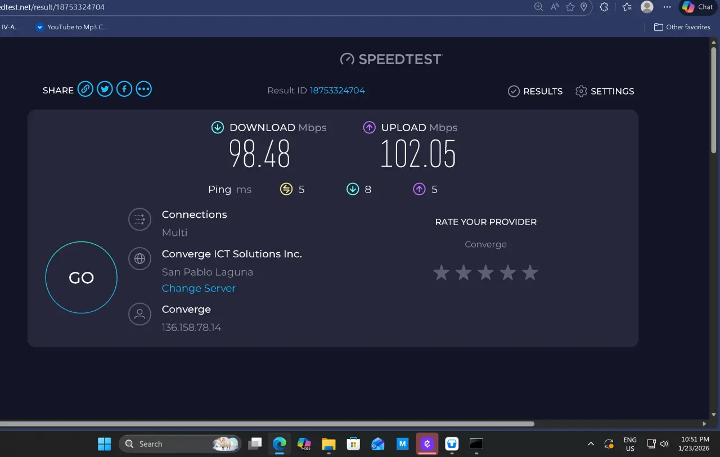Screen dimensions: 720x457
Task: Rate provider three stars
Action: point(485,273)
